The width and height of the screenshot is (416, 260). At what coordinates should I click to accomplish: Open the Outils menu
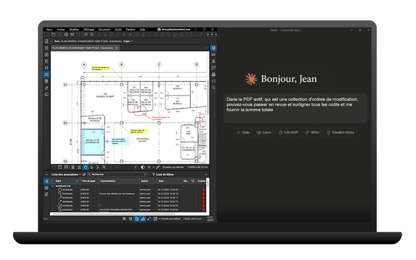(x=118, y=30)
